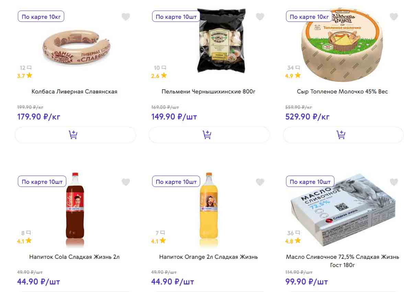The image size is (412, 292).
Task: Open the Напиток Cola Сладкая Жизнь 2л title
Action: coord(75,257)
